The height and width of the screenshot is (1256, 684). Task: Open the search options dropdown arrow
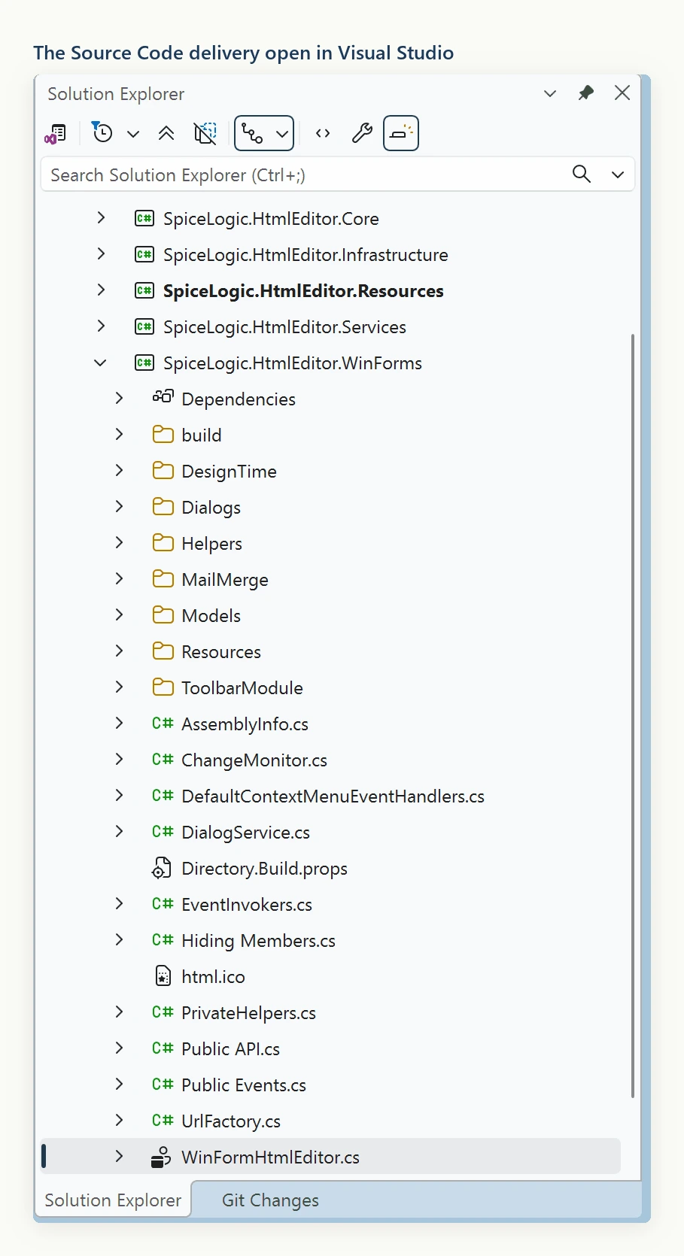coord(618,174)
